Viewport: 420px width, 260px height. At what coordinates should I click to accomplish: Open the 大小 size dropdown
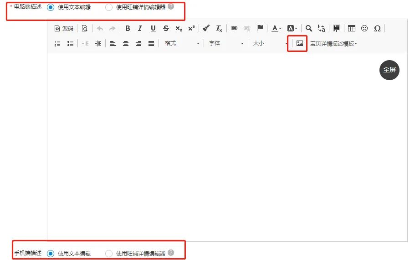(x=270, y=43)
